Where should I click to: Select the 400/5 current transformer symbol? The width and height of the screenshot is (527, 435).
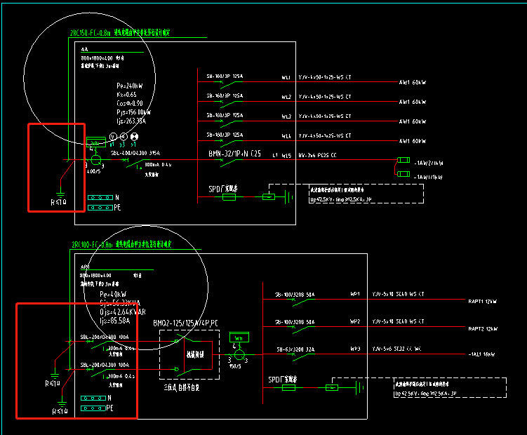coord(96,160)
